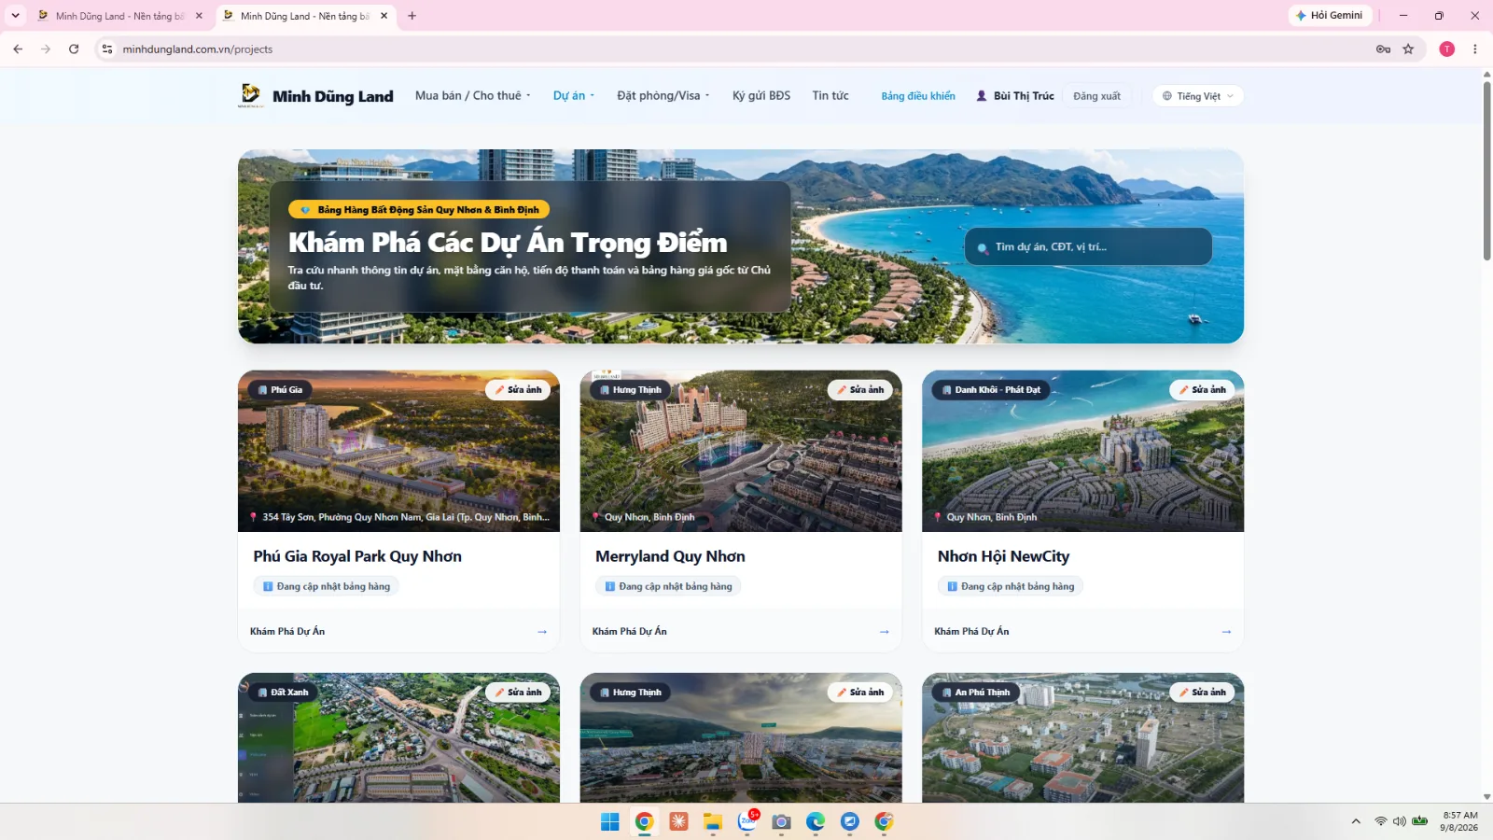Screen dimensions: 1493x840
Task: Click the Danh Khôi - Phát Đạt badge
Action: click(x=991, y=390)
